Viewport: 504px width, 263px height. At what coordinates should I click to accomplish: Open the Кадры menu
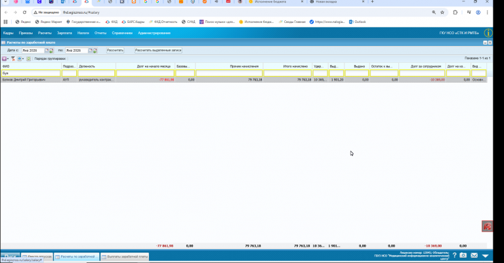tap(8, 33)
